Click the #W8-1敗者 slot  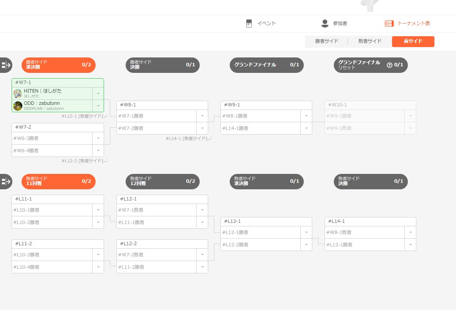point(365,232)
